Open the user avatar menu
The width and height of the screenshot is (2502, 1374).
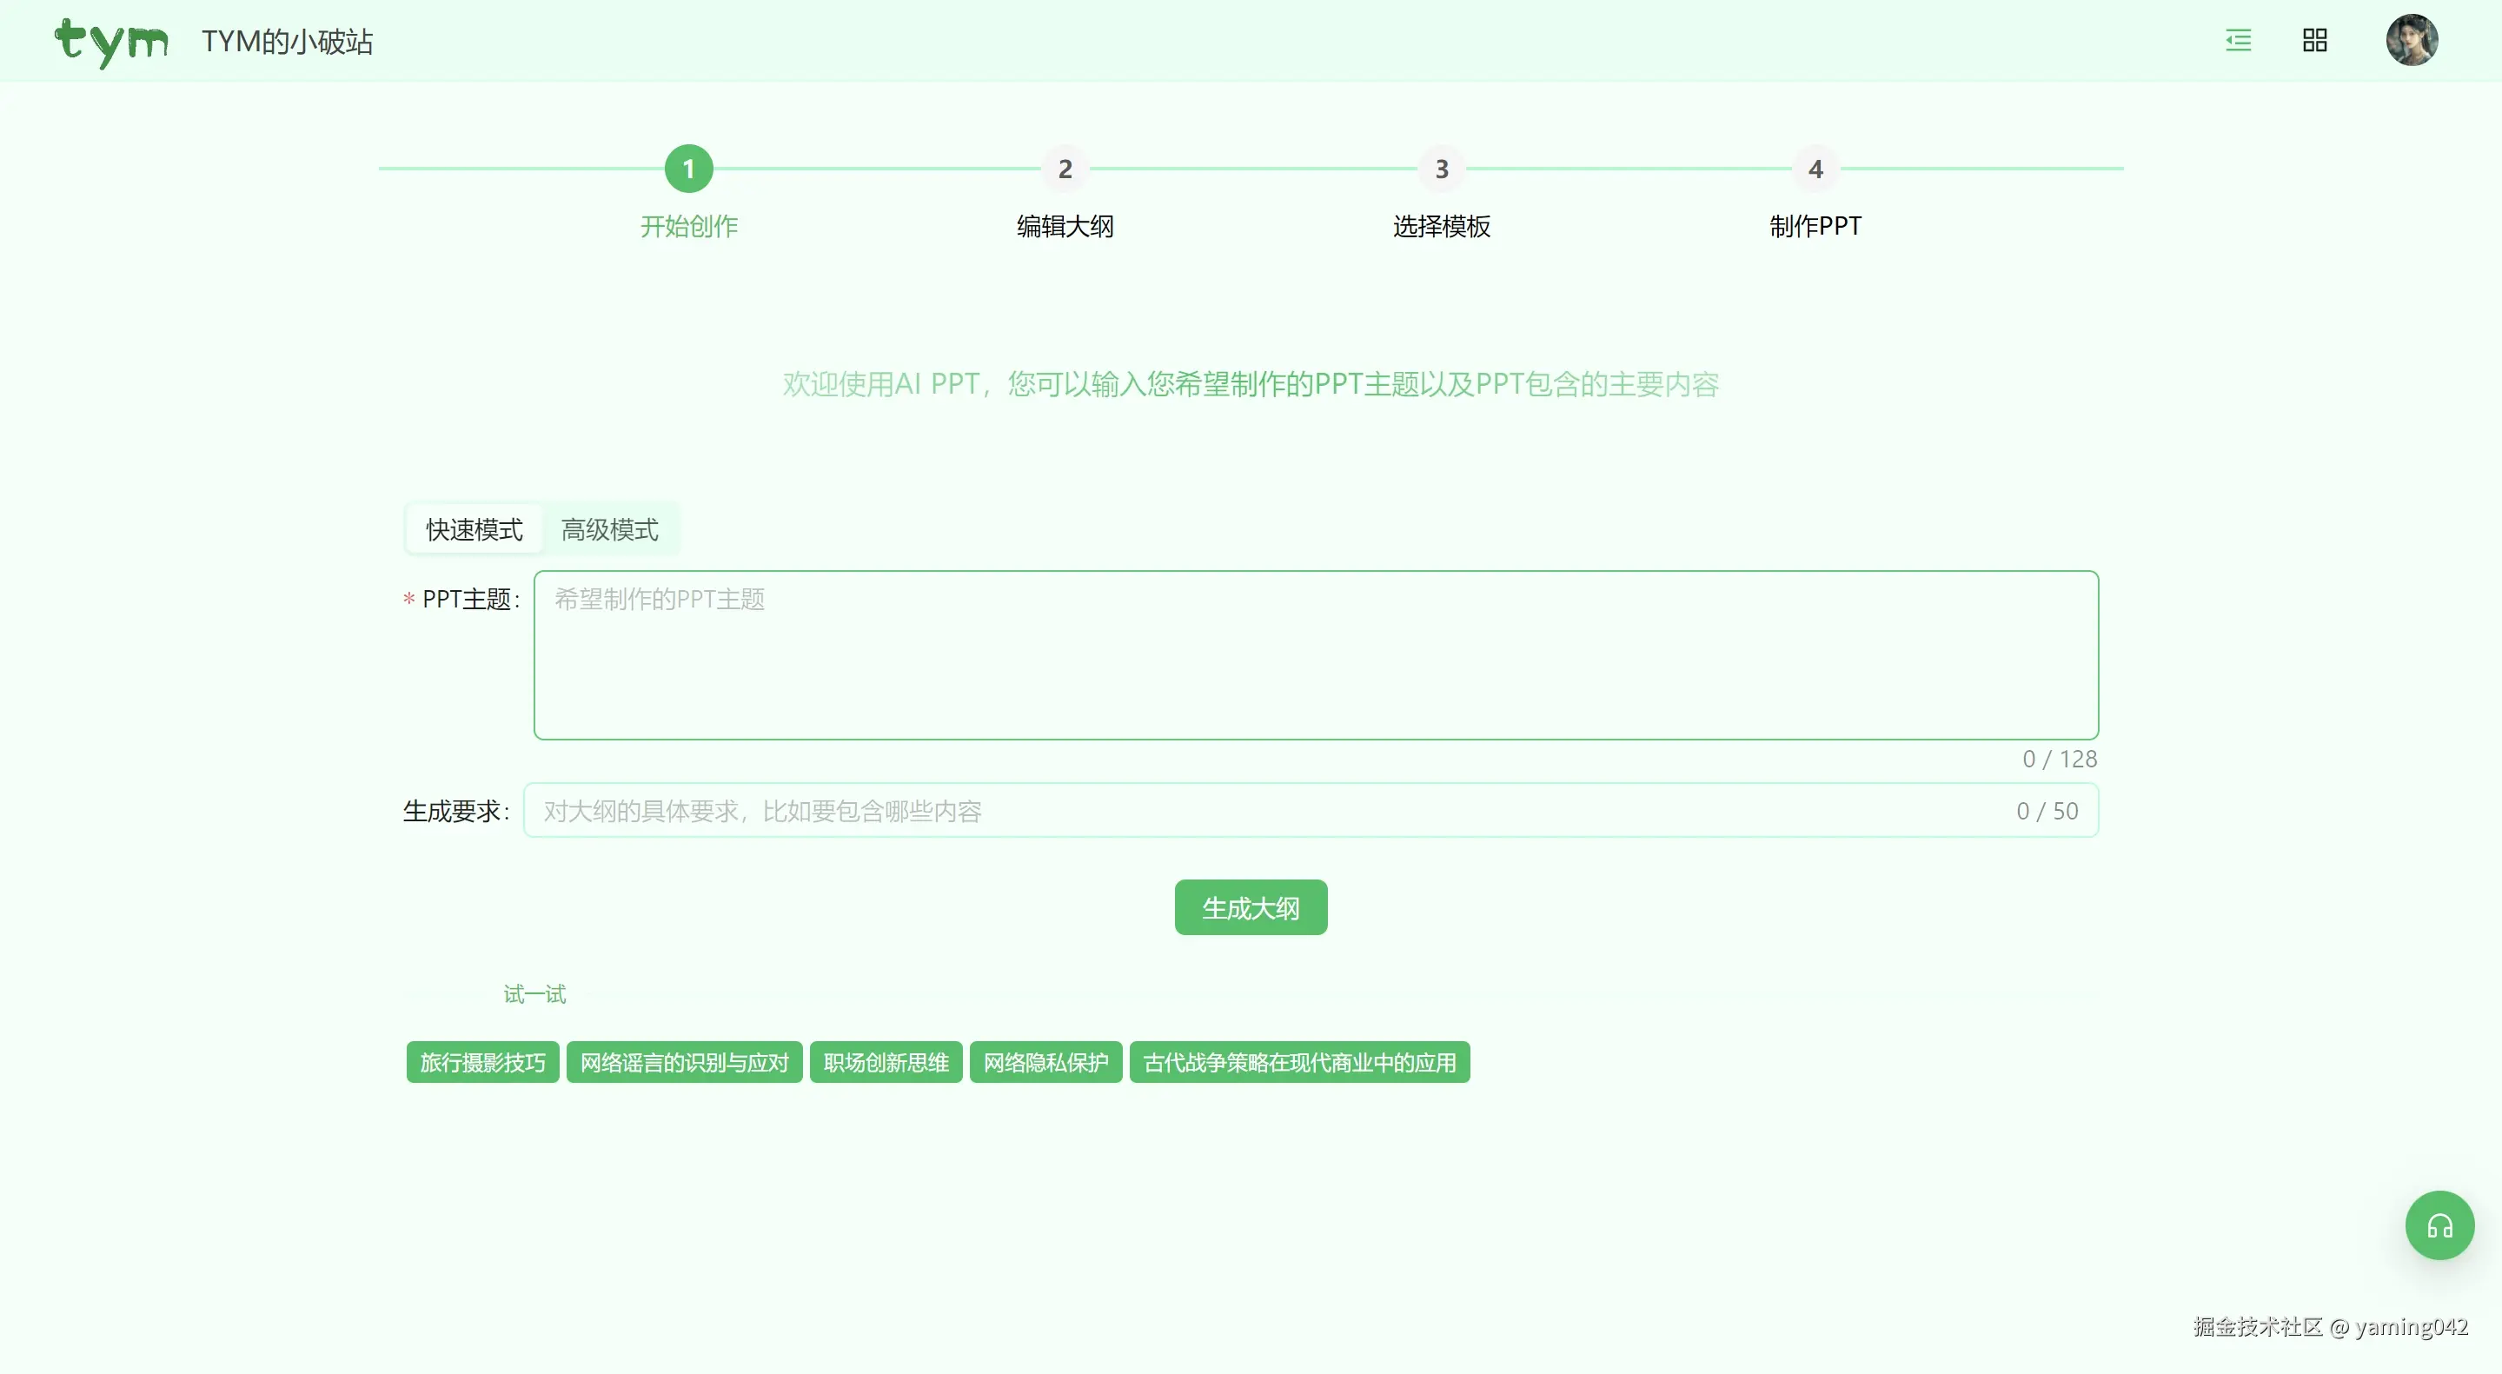2412,40
